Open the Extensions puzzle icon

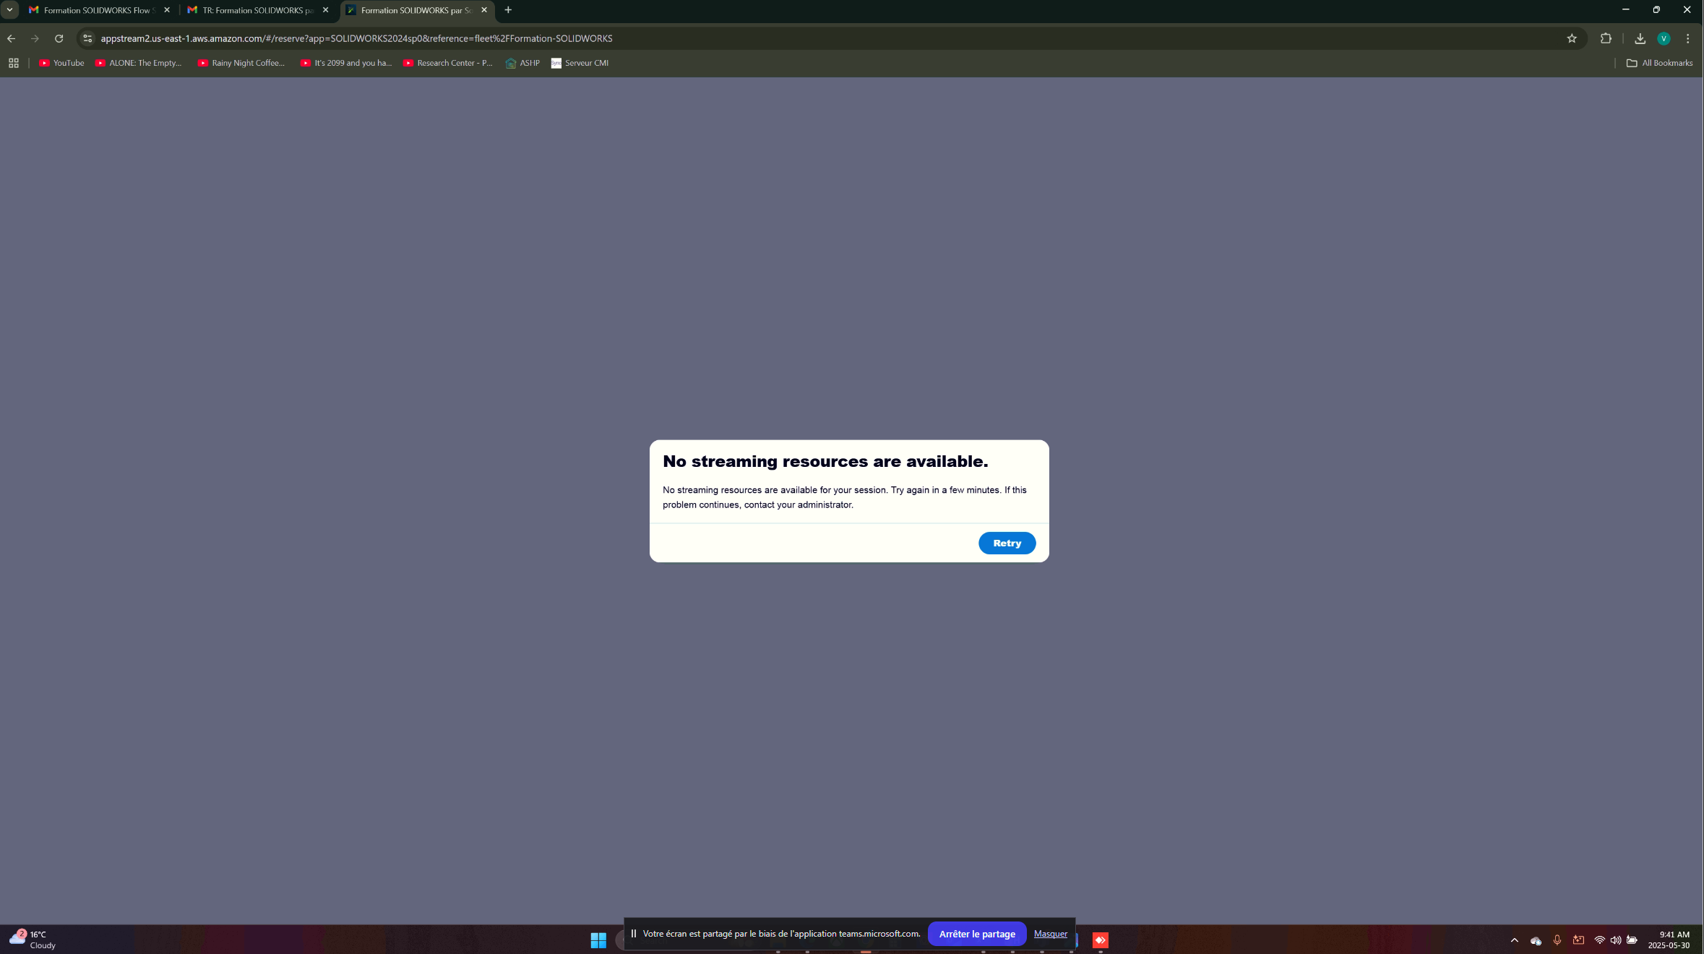pyautogui.click(x=1606, y=38)
